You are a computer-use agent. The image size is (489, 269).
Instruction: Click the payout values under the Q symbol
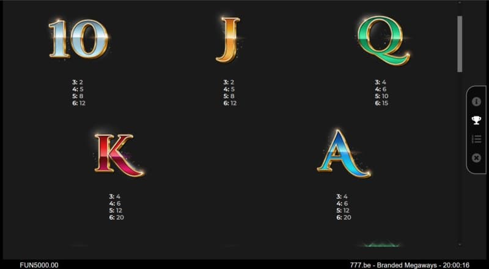tap(381, 93)
